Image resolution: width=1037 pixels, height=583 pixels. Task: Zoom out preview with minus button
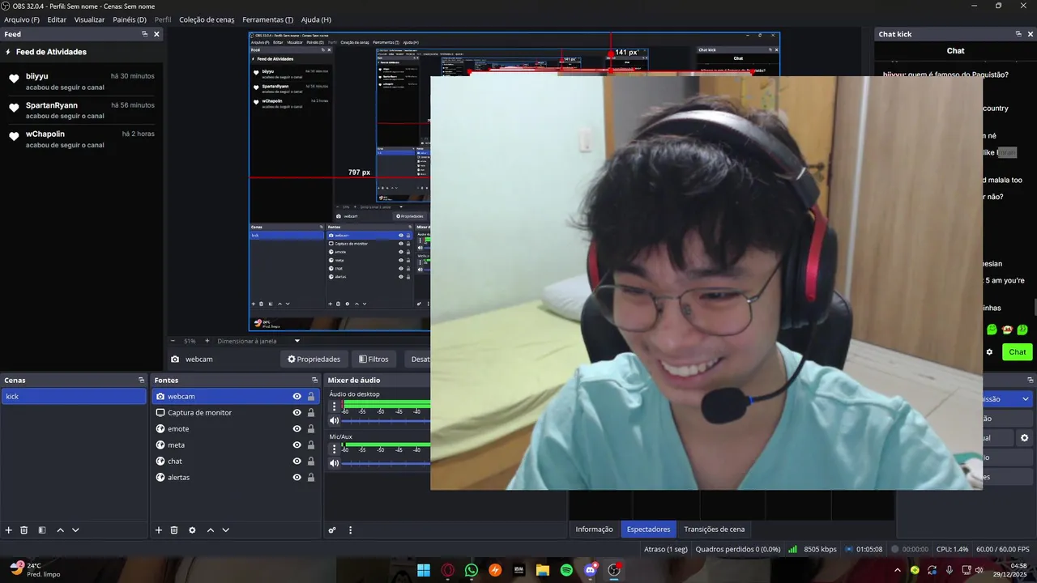173,342
